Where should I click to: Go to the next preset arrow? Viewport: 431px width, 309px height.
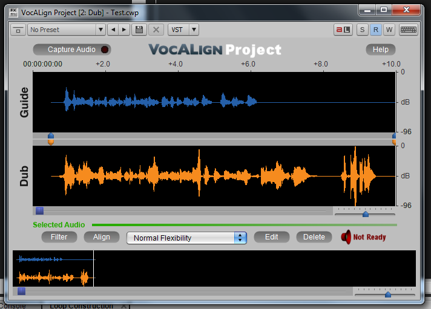coord(124,30)
